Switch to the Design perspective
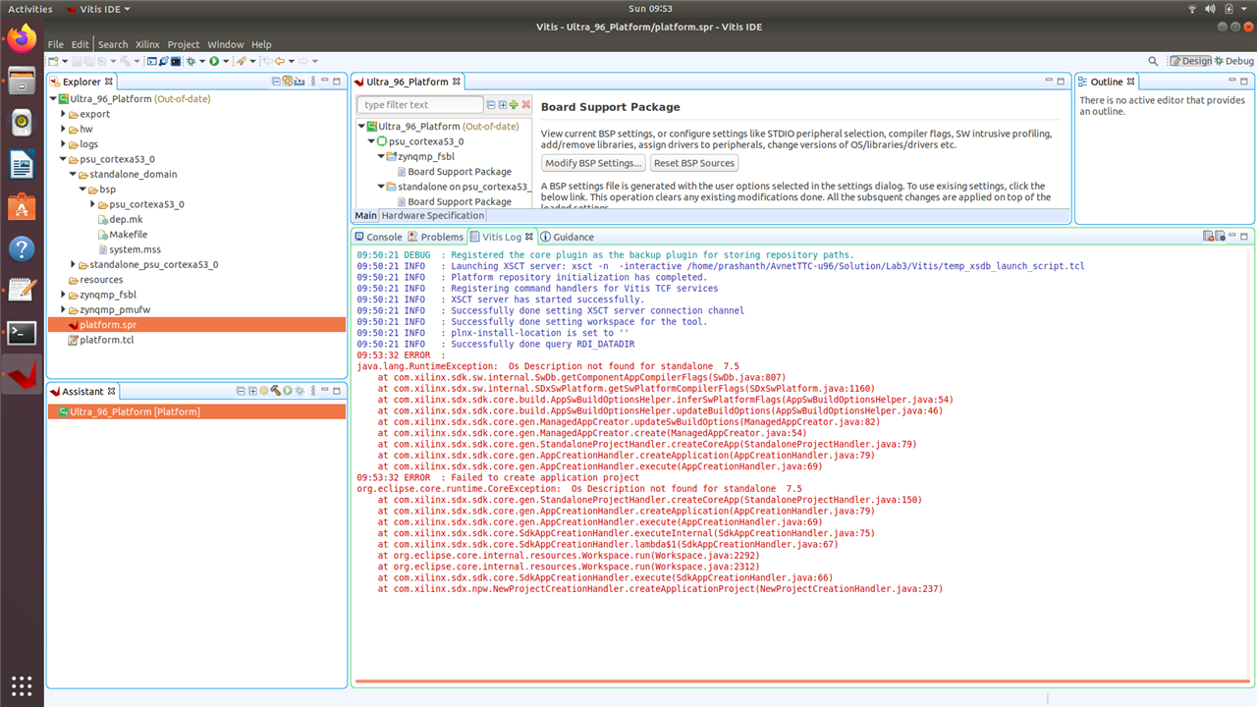Image resolution: width=1257 pixels, height=707 pixels. click(1190, 61)
